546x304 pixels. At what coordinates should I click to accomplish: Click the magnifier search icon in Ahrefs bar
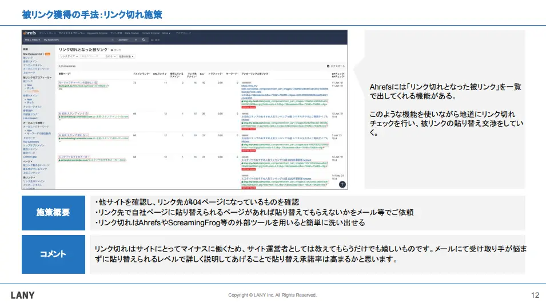144,40
